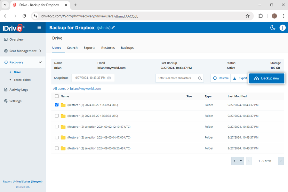Viewport: 288px width, 192px height.
Task: Switch to the Exports tab
Action: pyautogui.click(x=89, y=48)
